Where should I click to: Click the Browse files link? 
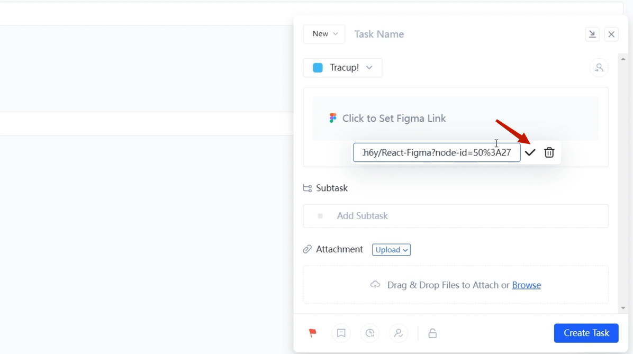pos(526,285)
